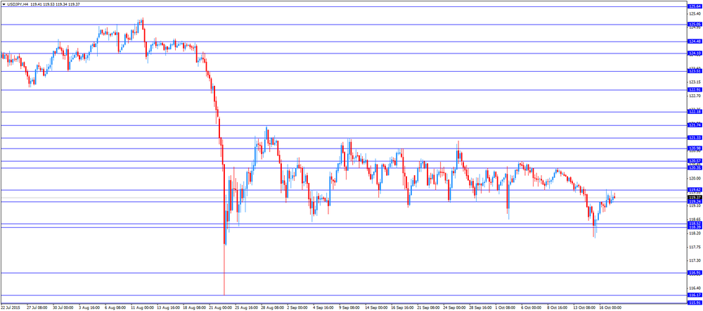Click the 8 Oct 16:00 time label

click(559, 308)
